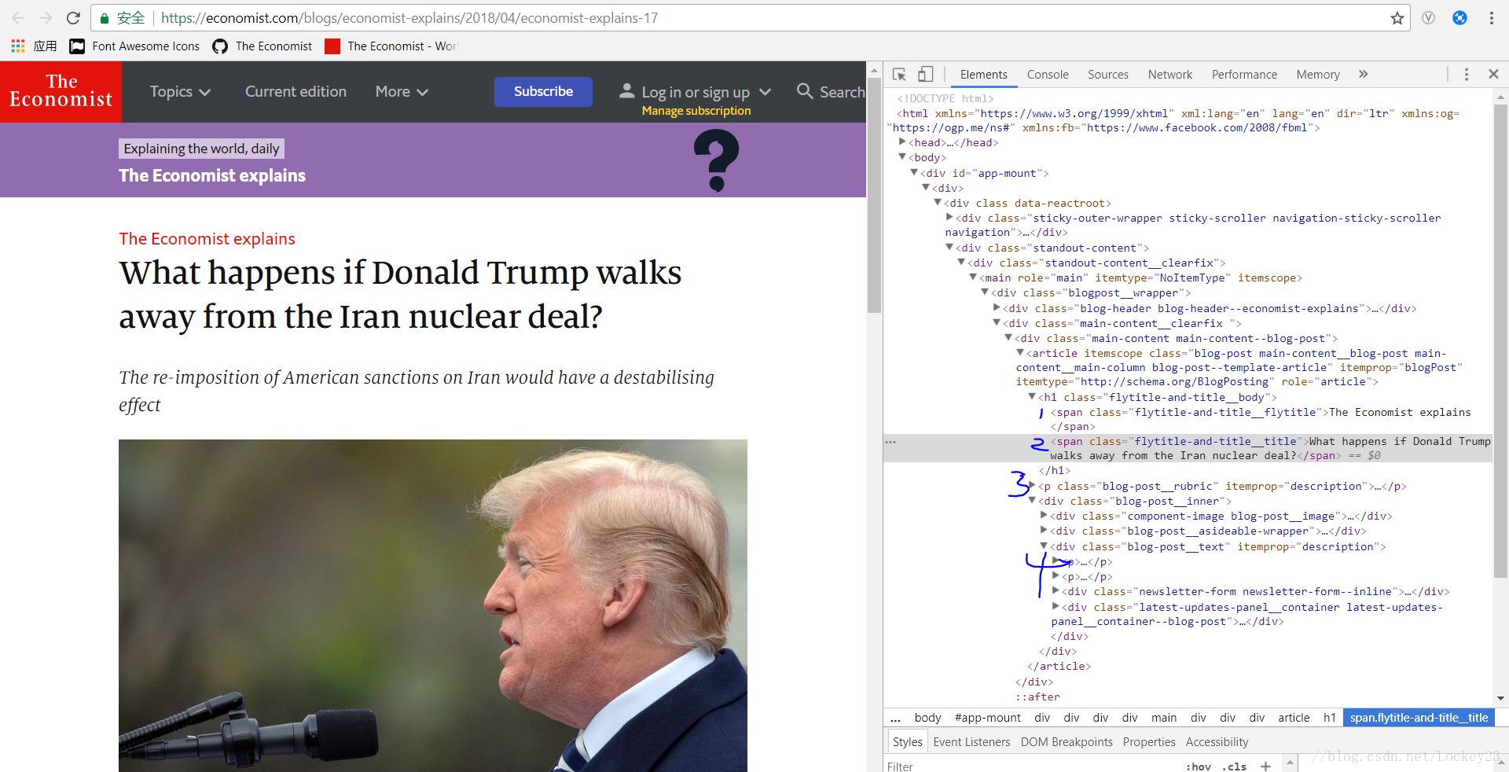Select the DOM Breakpoints sub-tab
This screenshot has height=772, width=1509.
click(x=1067, y=742)
